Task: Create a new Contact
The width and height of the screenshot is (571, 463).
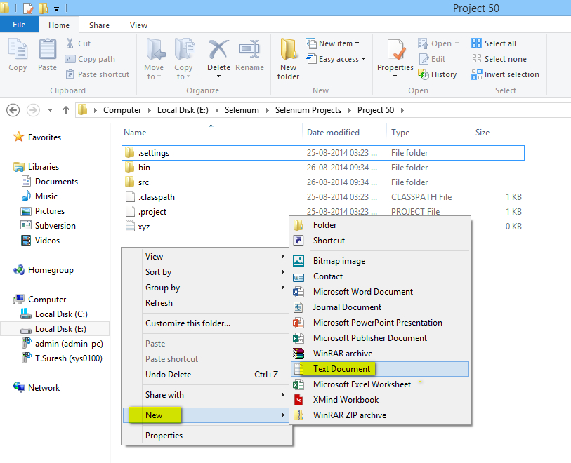Action: click(327, 276)
